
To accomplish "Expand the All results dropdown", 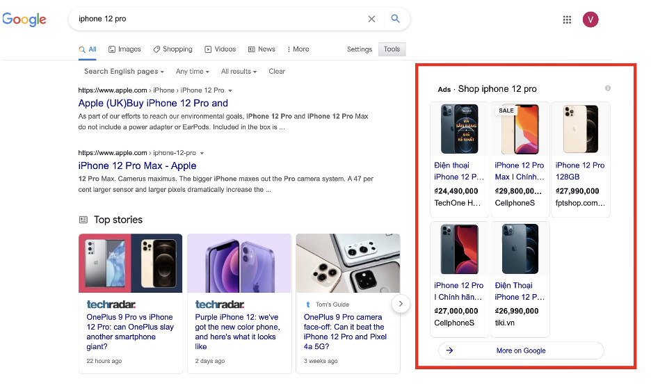I will (x=239, y=72).
